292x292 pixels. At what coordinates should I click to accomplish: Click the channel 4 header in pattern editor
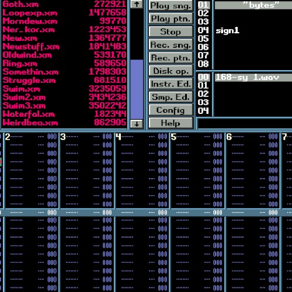click(x=118, y=137)
